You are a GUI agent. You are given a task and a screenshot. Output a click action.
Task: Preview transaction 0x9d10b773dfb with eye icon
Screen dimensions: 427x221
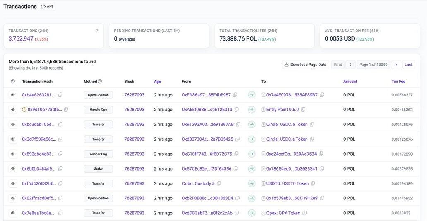(x=13, y=110)
